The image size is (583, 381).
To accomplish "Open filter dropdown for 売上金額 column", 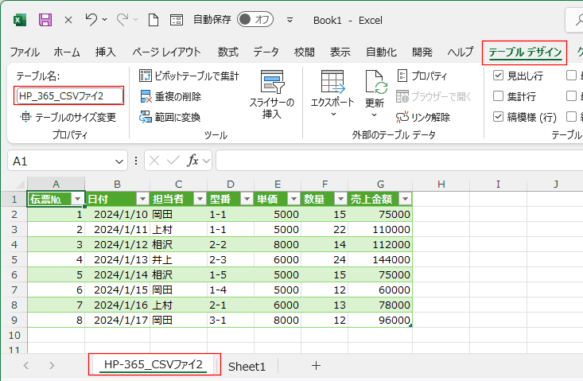I will tap(405, 199).
